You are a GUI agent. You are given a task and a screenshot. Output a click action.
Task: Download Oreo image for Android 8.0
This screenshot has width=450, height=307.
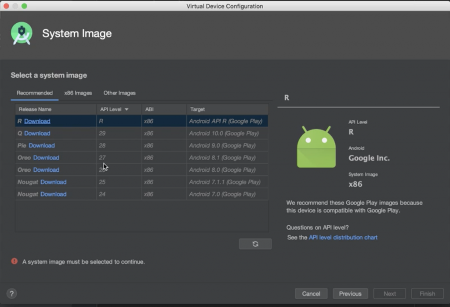pos(46,170)
